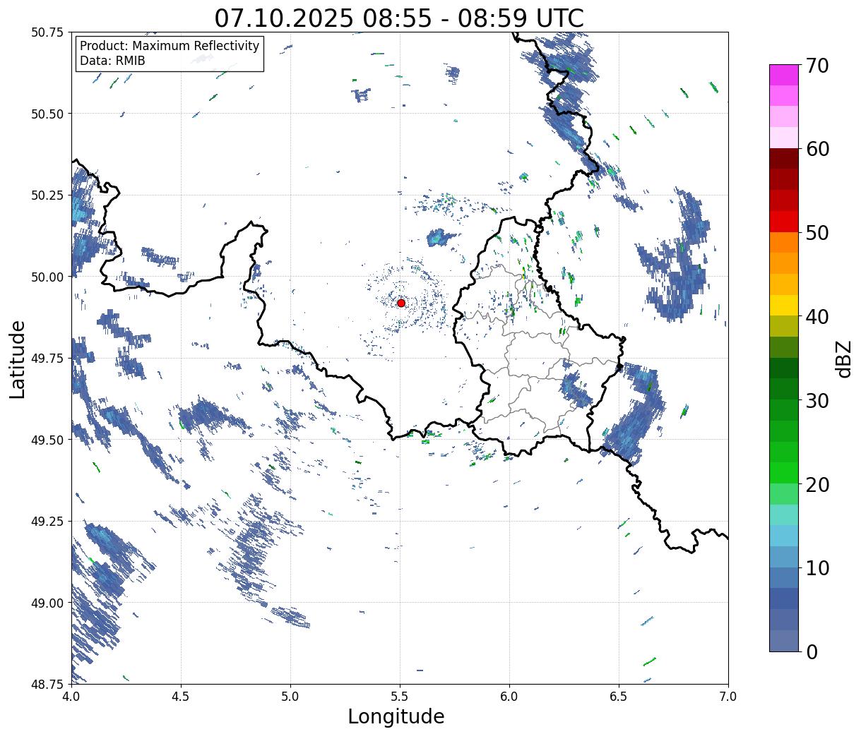The width and height of the screenshot is (861, 734).
Task: Click the red radar location marker
Action: pos(401,303)
